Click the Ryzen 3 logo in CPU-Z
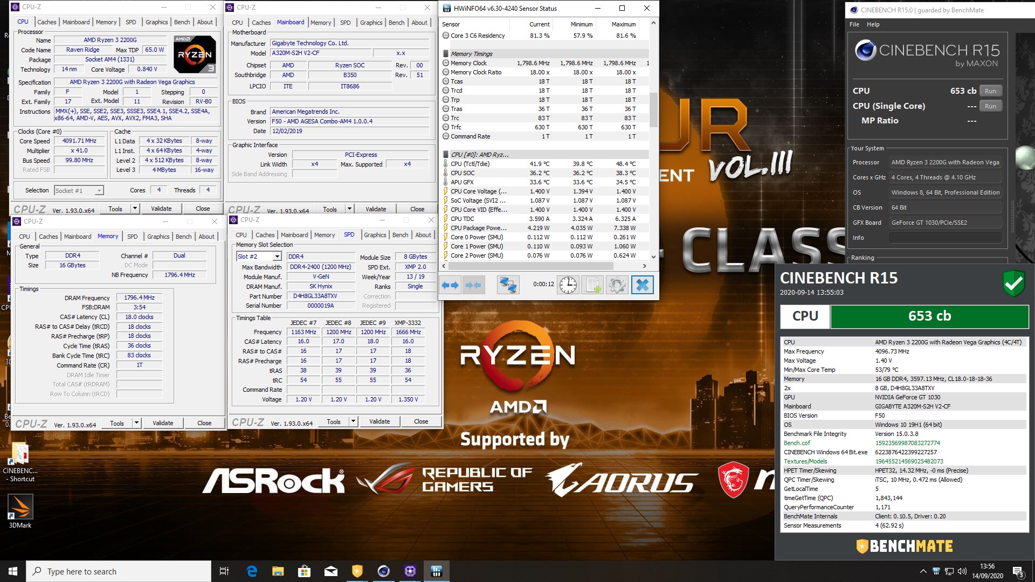Screen dimensions: 1035x582 tap(195, 54)
